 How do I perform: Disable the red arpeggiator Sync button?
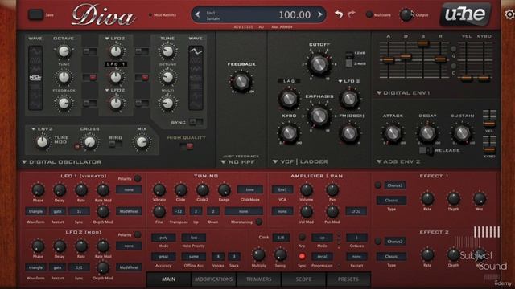302,257
